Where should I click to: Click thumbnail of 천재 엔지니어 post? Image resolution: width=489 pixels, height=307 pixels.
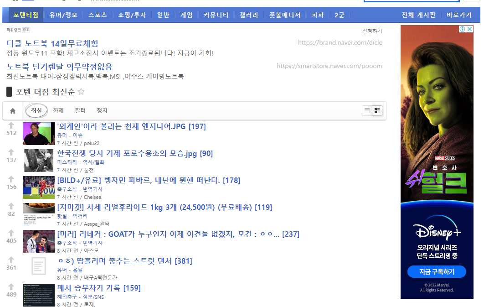click(39, 134)
